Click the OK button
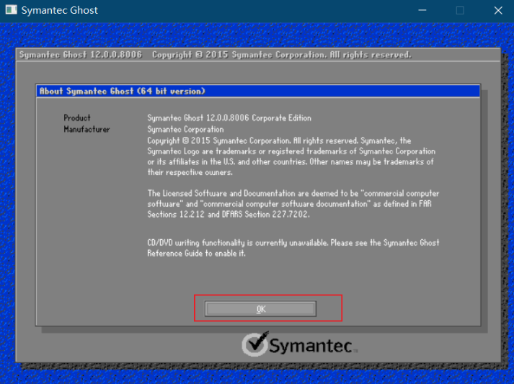The height and width of the screenshot is (384, 514). coord(260,308)
